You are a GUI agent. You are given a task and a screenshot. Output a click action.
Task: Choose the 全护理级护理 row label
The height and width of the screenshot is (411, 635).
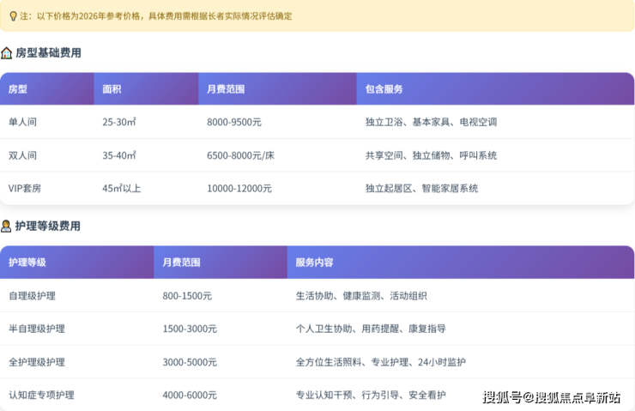(x=37, y=362)
